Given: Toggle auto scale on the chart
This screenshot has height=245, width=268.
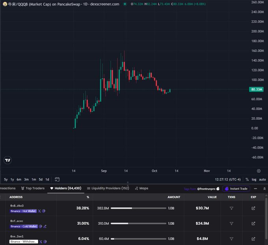Looking at the screenshot, I should (x=262, y=179).
